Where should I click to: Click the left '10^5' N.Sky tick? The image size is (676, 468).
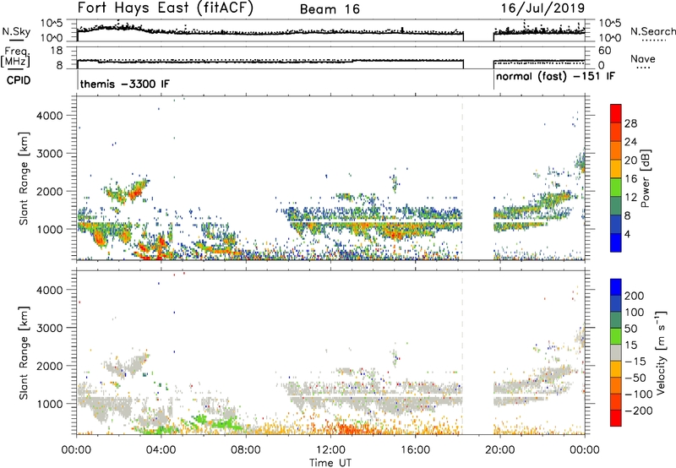pos(52,24)
